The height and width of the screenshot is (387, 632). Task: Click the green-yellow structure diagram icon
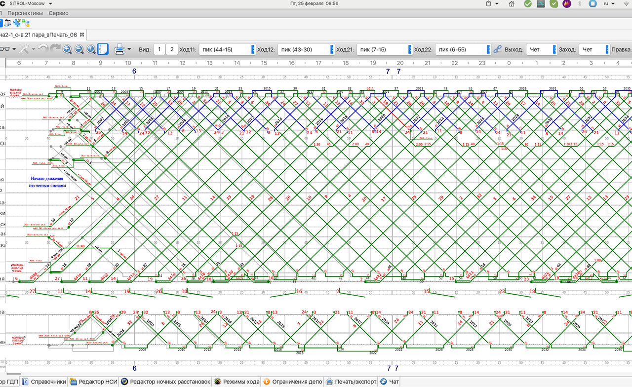[26, 23]
